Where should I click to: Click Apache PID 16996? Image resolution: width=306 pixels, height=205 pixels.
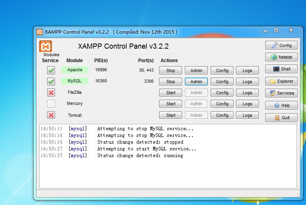tap(101, 70)
